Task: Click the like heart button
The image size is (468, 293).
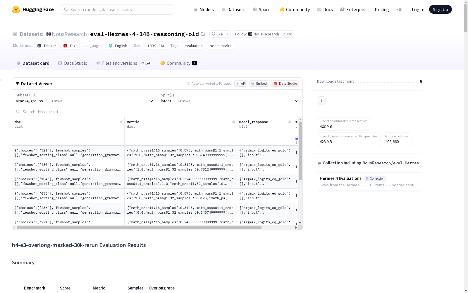Action: click(x=217, y=34)
